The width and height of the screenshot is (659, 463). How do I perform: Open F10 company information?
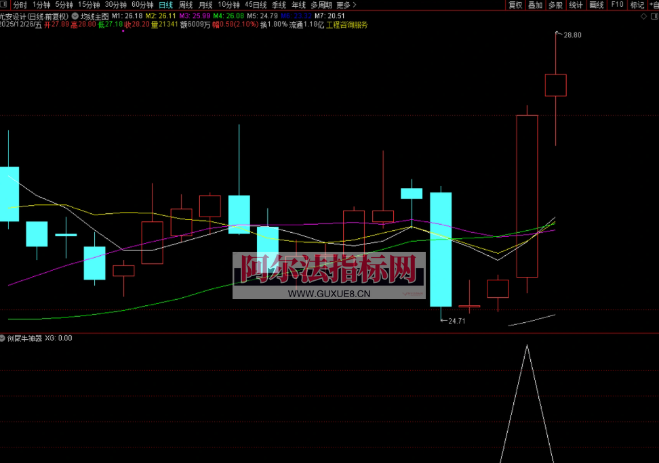click(617, 5)
